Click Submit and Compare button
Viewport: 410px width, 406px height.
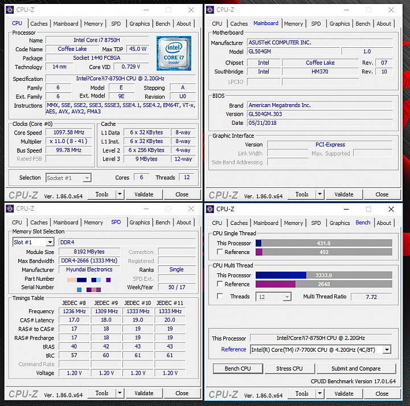coord(356,368)
